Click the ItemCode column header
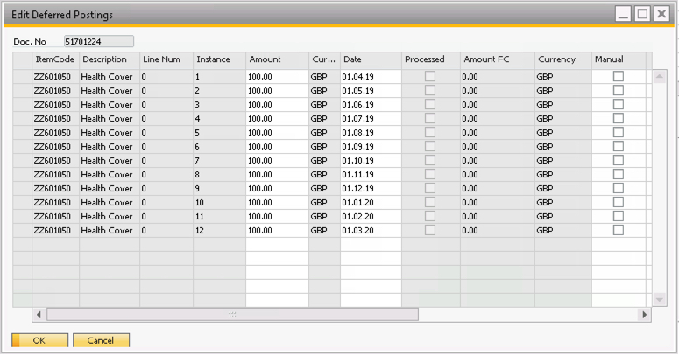The image size is (679, 355). pyautogui.click(x=55, y=59)
